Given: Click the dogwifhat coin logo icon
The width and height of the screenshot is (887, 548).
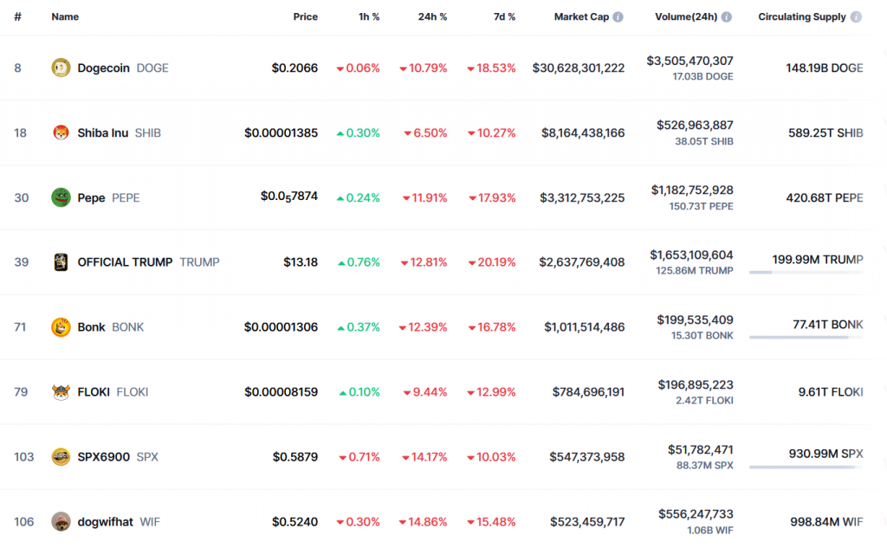Looking at the screenshot, I should pos(61,522).
